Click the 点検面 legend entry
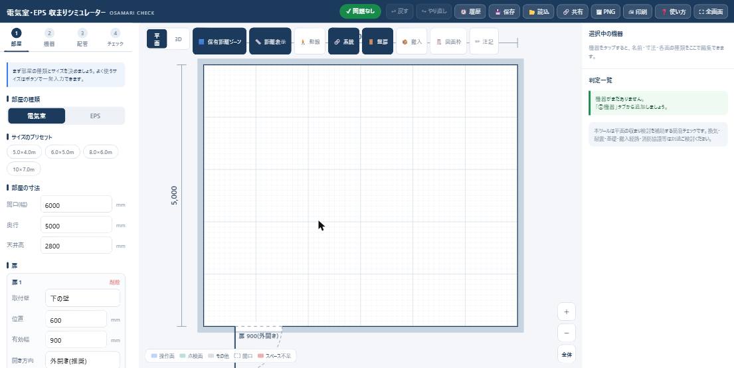 (191, 356)
